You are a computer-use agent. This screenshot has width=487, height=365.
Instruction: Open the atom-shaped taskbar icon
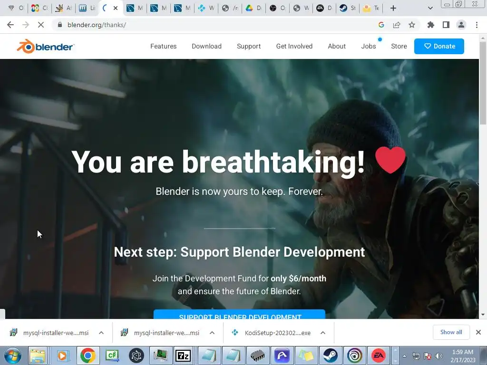click(x=136, y=355)
